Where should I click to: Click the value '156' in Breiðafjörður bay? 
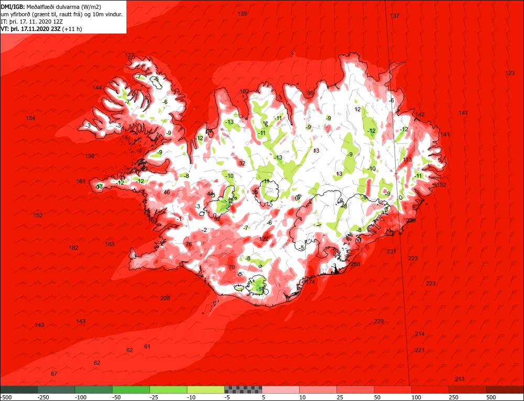click(90, 156)
